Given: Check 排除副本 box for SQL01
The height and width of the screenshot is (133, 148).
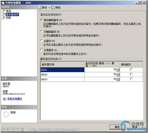Looking at the screenshot, I should tap(131, 70).
